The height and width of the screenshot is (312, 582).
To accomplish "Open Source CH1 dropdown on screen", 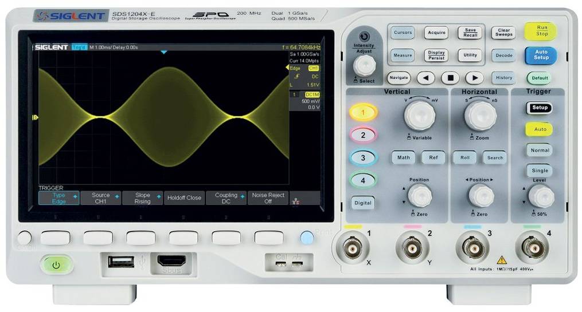I will 101,198.
